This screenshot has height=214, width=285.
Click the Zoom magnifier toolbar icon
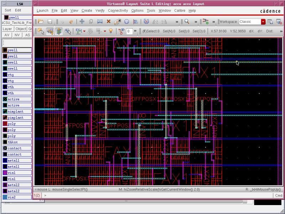click(x=186, y=22)
